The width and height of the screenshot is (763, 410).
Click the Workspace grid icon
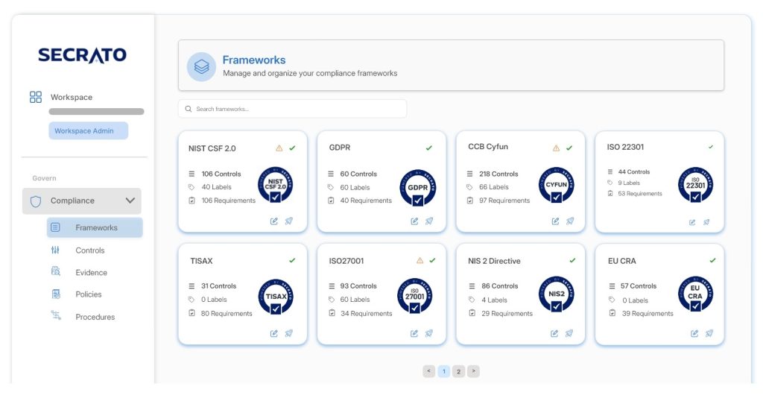click(x=36, y=97)
